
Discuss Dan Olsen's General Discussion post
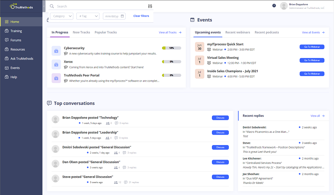(x=220, y=162)
